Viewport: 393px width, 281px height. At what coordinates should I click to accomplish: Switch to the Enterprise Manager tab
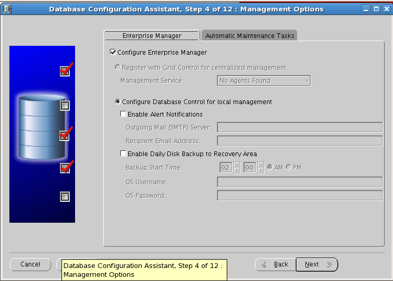point(152,36)
